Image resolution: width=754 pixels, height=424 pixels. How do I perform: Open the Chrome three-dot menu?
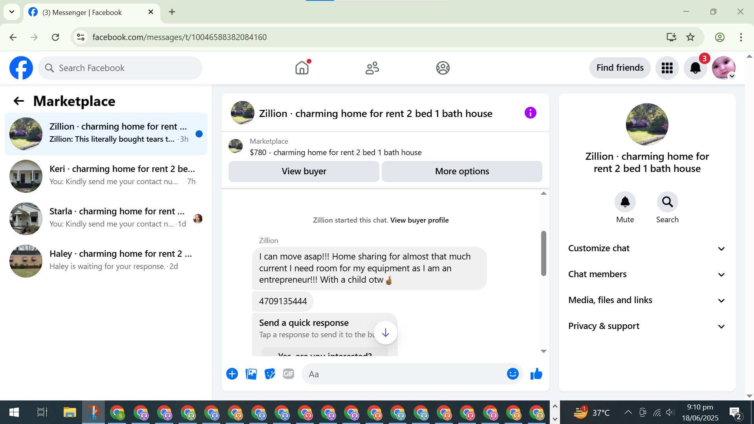pyautogui.click(x=741, y=37)
